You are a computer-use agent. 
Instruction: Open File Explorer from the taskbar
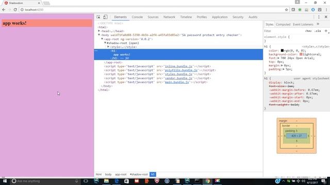[x=106, y=181]
